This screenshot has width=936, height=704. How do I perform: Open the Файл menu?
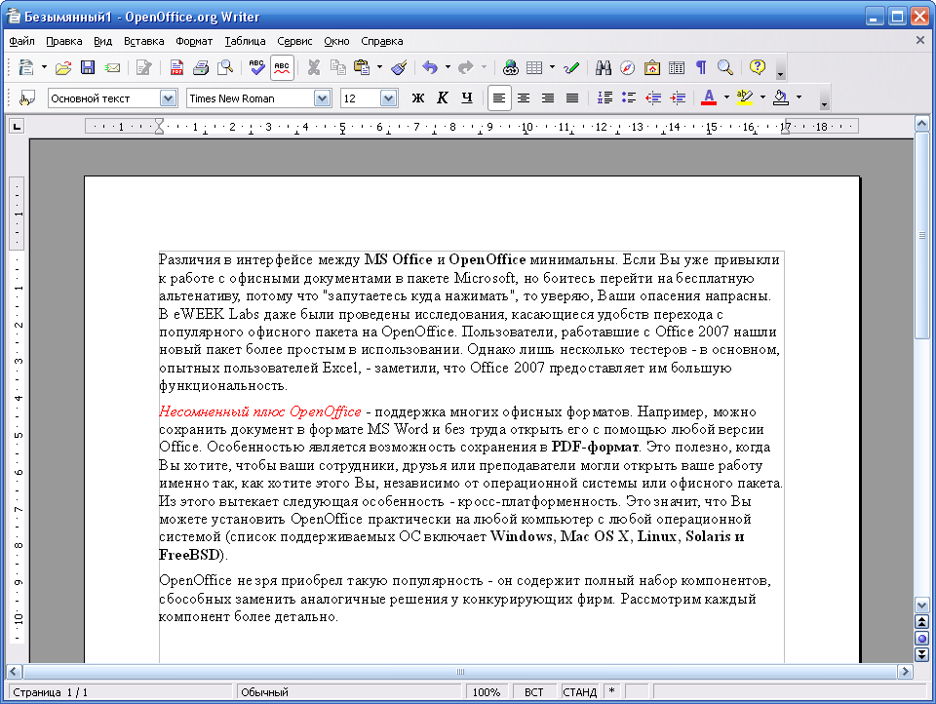pos(22,41)
